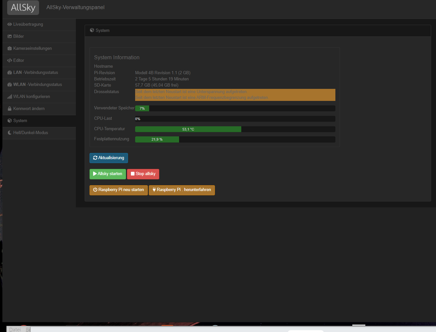Click the Festplattennutzung 21,9 % progress bar

pyautogui.click(x=235, y=139)
